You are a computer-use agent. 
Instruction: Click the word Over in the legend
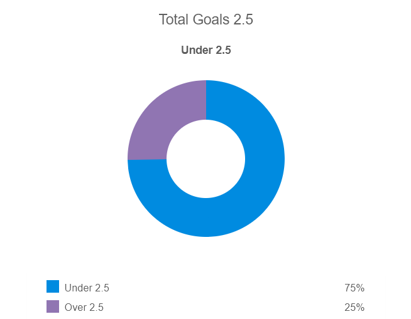click(x=75, y=308)
